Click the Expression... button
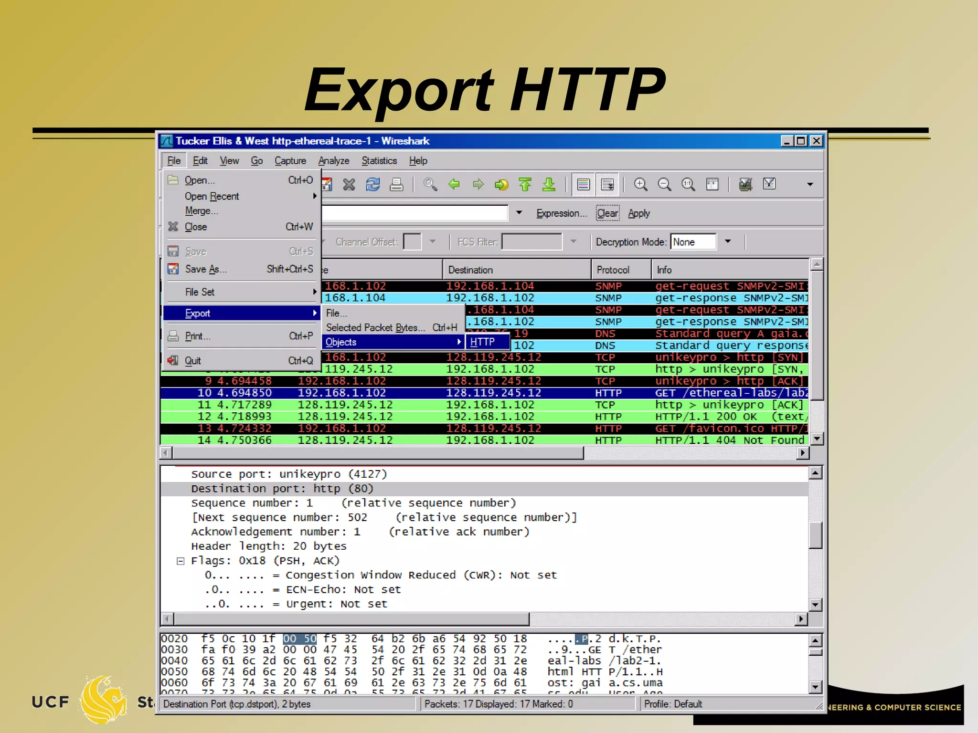This screenshot has height=733, width=978. [562, 213]
